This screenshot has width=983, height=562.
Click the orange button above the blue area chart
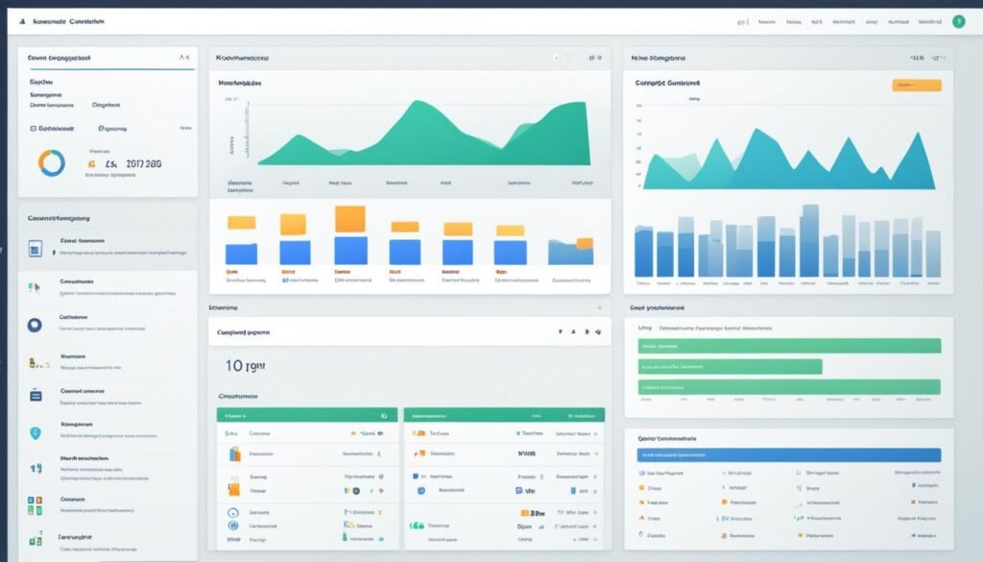point(916,86)
